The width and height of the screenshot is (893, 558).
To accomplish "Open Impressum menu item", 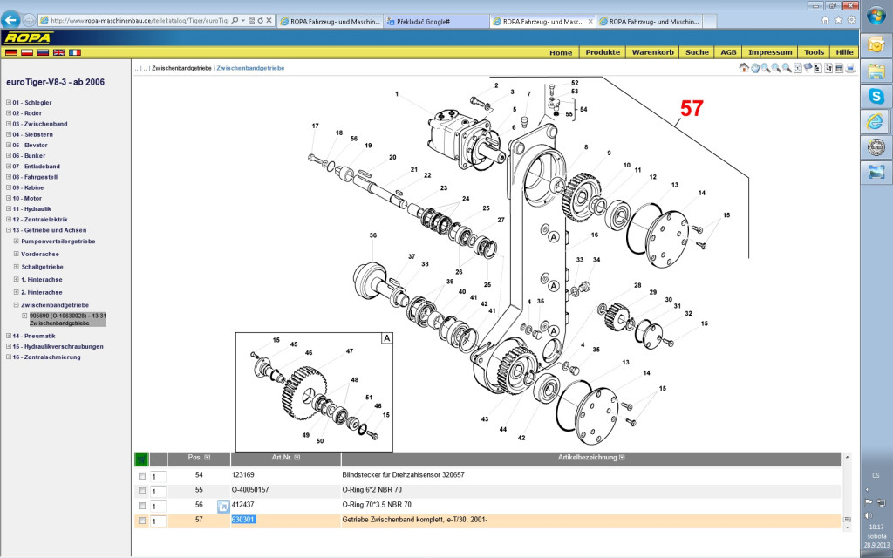I will pos(770,52).
